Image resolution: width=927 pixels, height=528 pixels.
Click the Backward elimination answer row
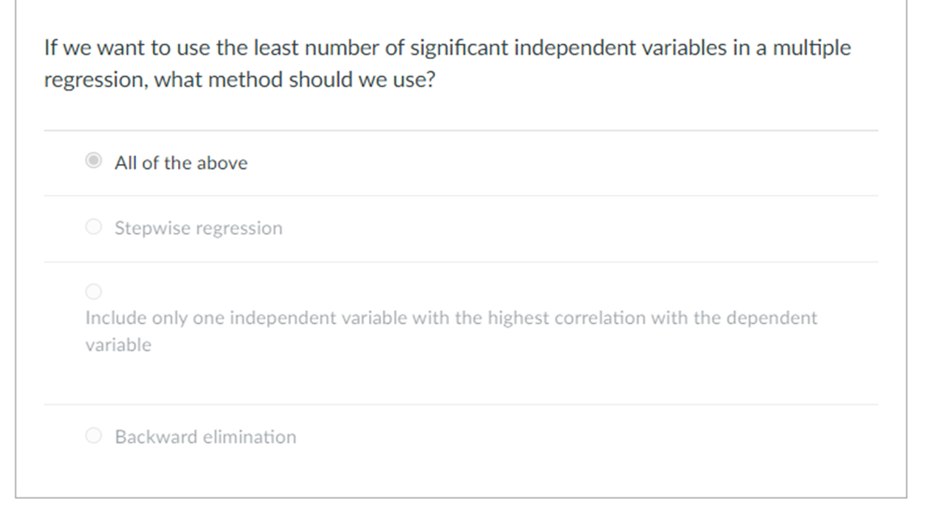tap(461, 436)
